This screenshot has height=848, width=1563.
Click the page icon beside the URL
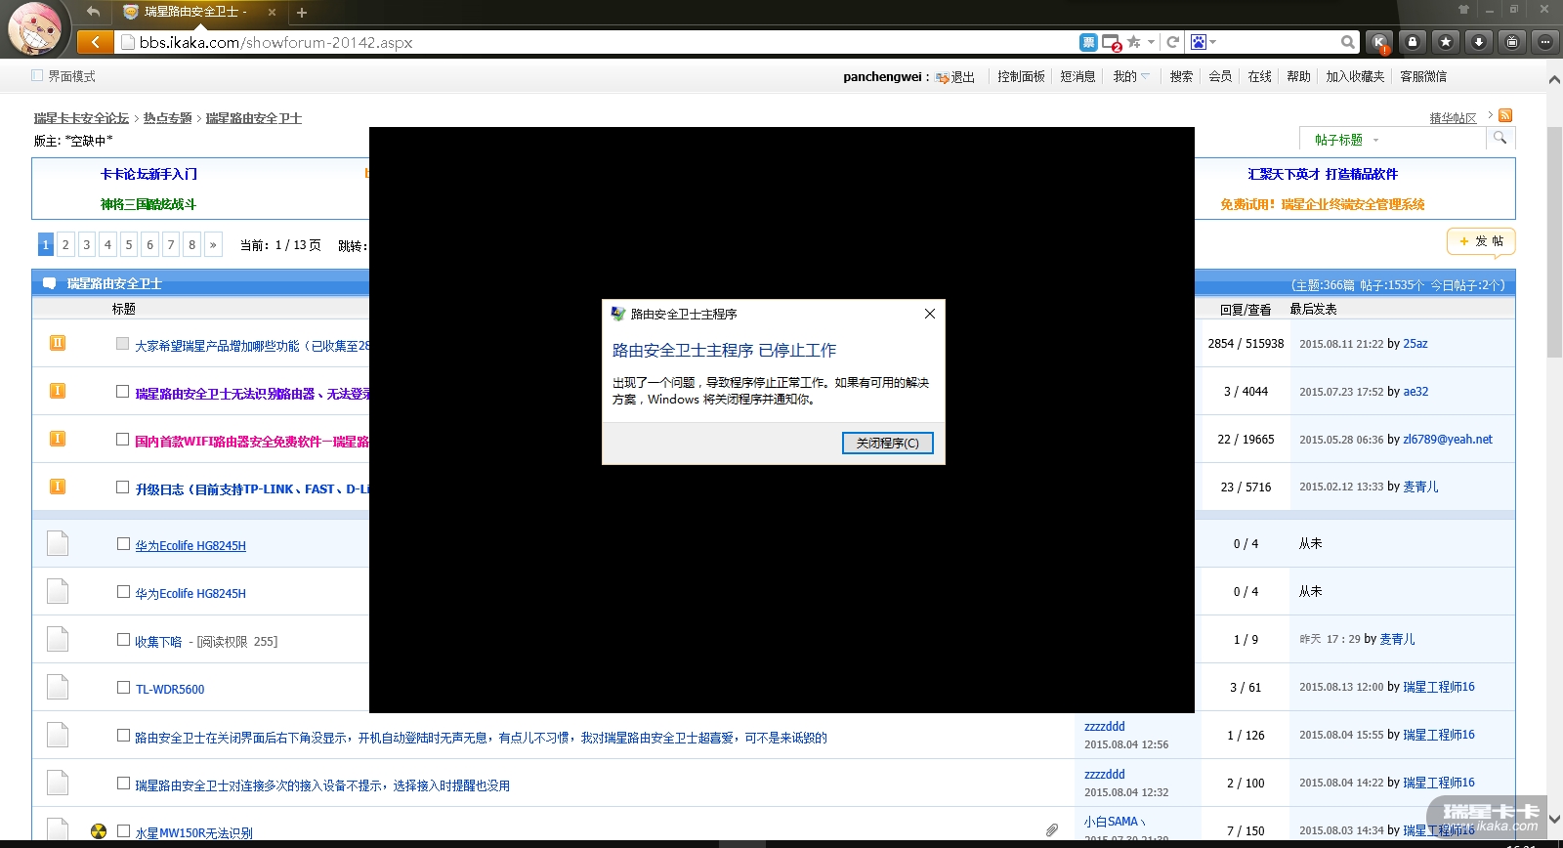127,42
